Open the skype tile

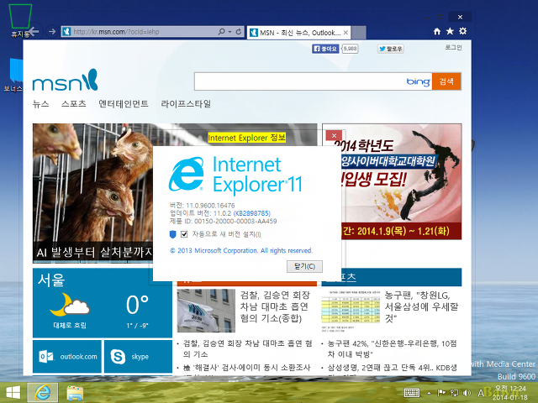pyautogui.click(x=138, y=356)
